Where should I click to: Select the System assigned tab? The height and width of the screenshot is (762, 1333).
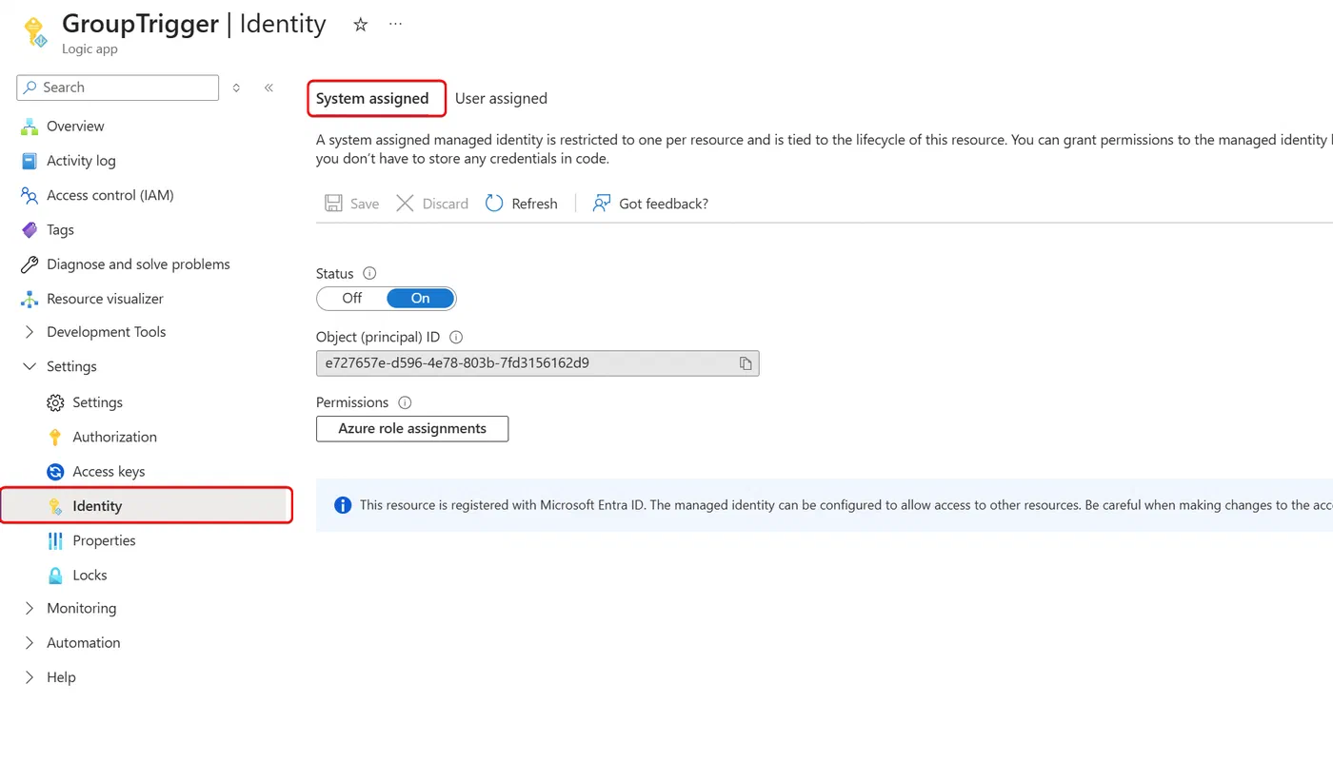372,98
